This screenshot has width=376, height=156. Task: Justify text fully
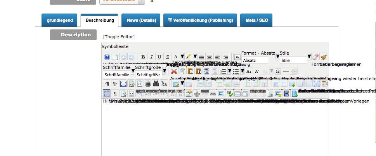(201, 57)
